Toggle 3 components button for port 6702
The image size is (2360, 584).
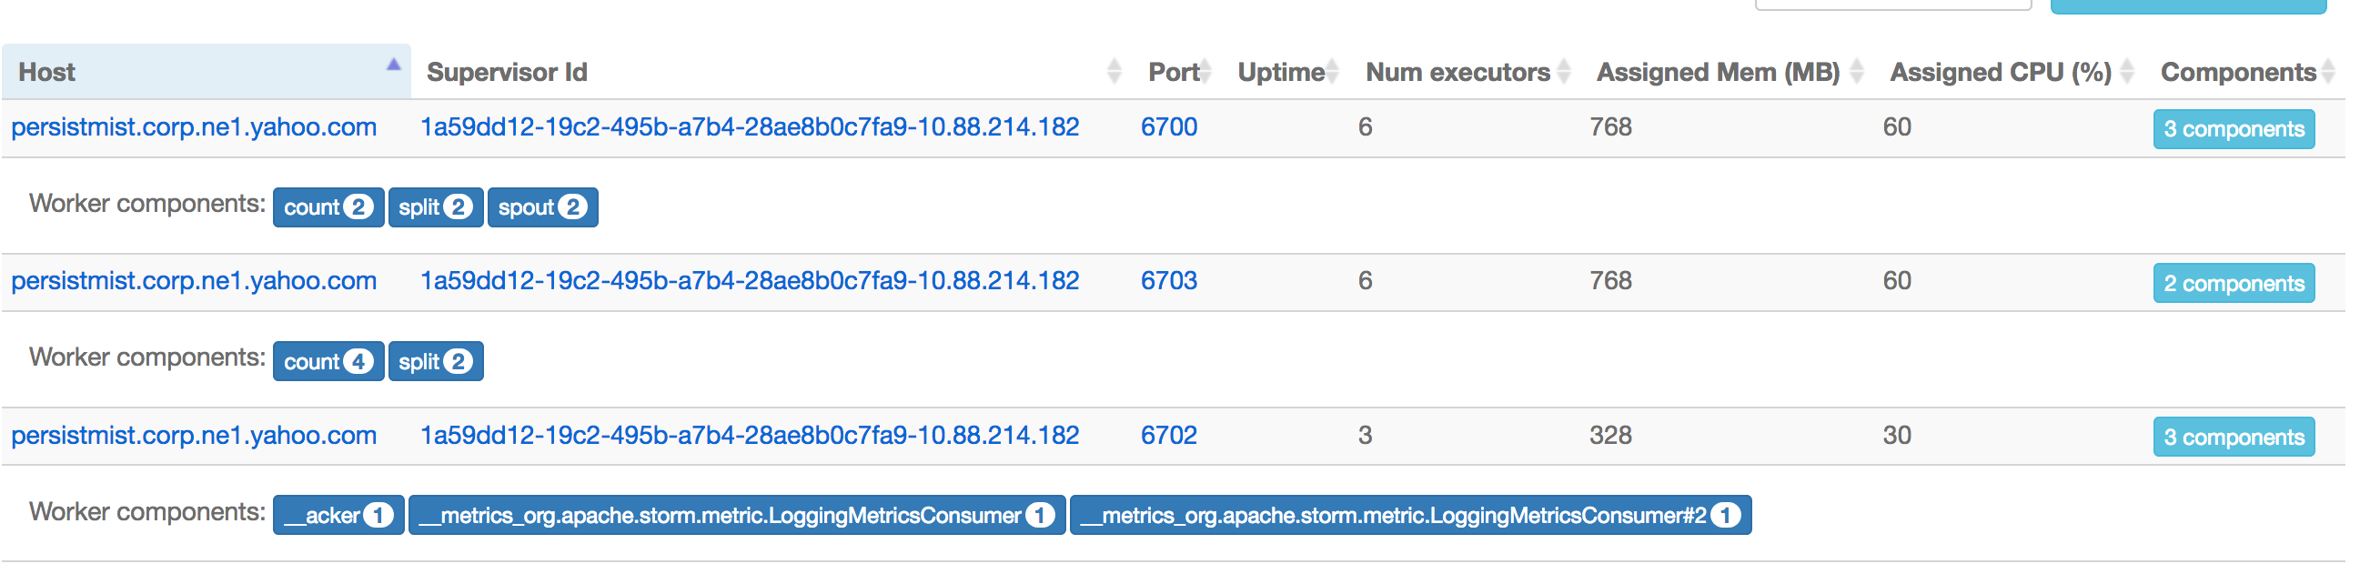2234,438
